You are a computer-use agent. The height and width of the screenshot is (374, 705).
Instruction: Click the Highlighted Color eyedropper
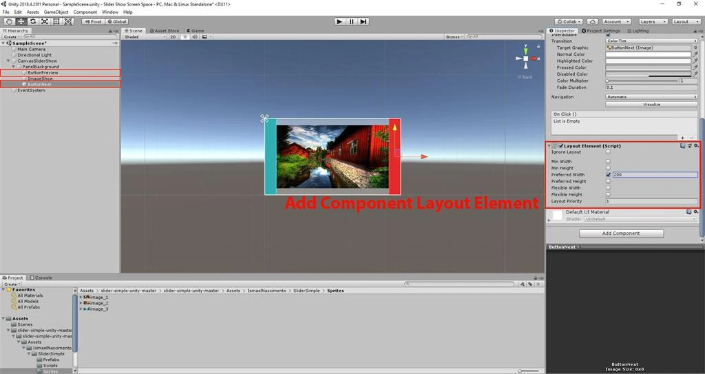695,61
